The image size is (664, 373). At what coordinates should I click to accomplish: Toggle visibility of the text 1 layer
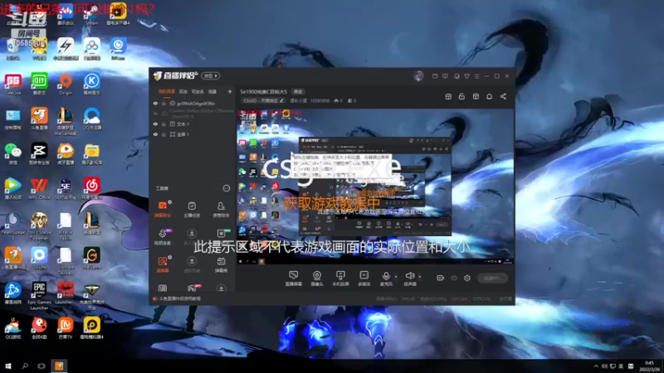pos(155,124)
